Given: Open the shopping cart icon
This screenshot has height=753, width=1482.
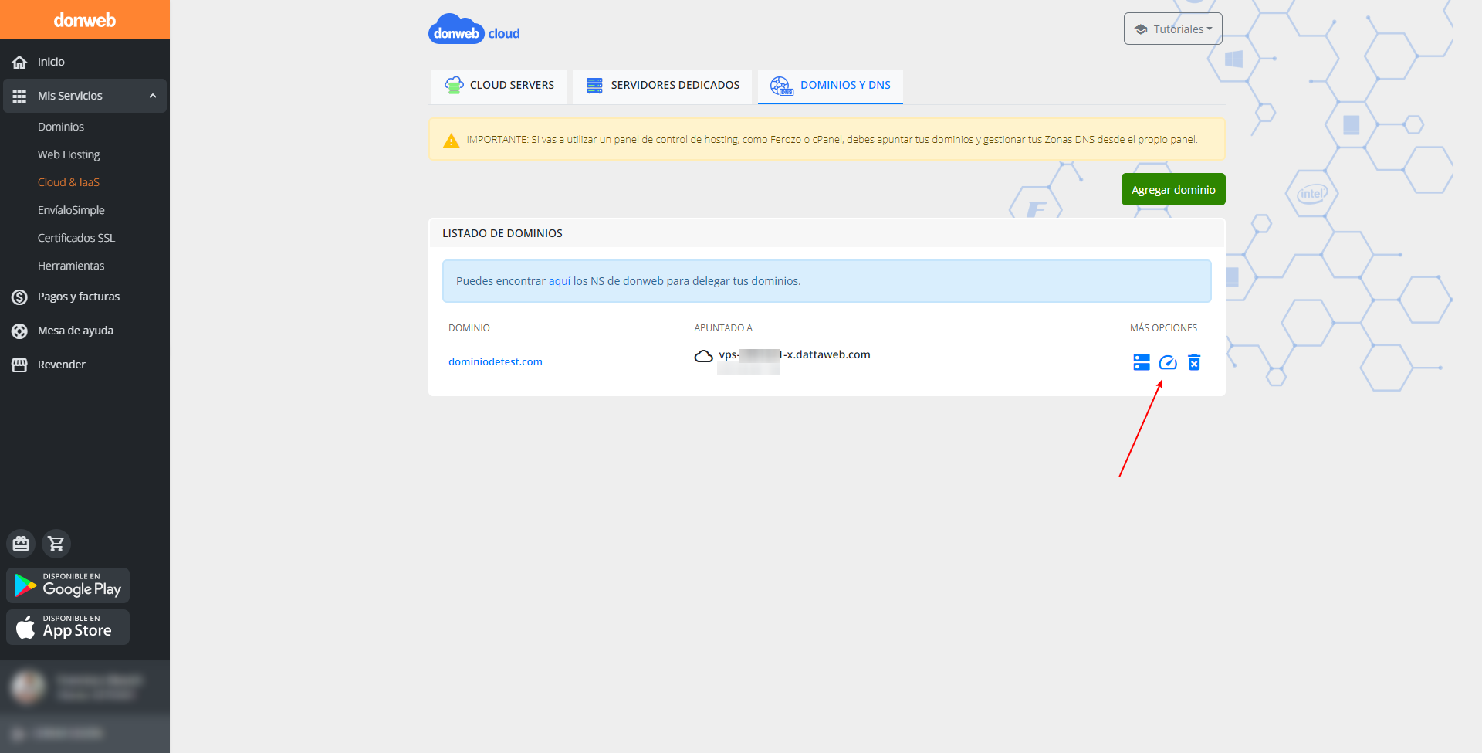Looking at the screenshot, I should (56, 544).
